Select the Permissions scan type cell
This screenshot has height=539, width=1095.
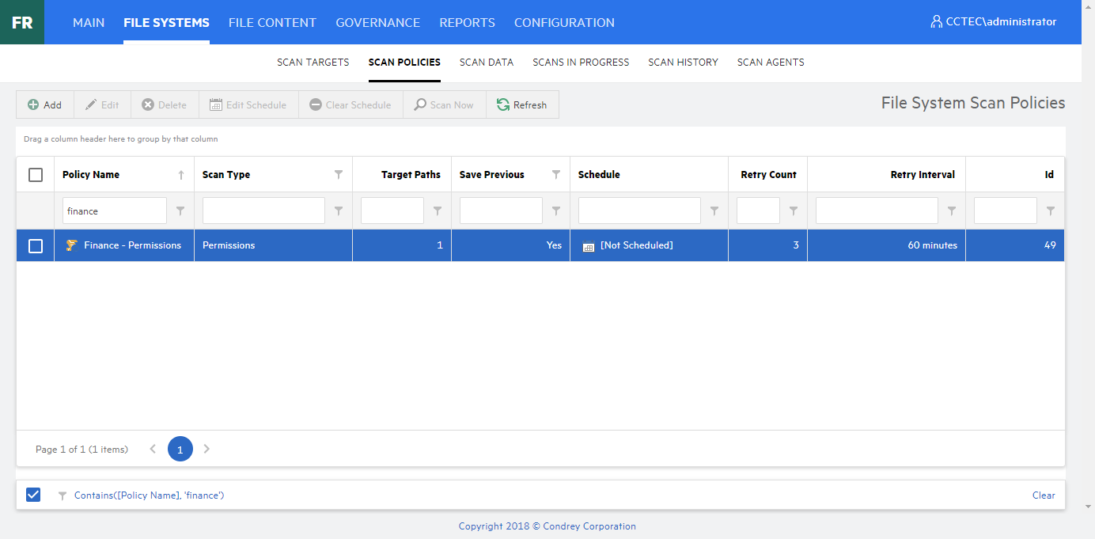pyautogui.click(x=273, y=245)
